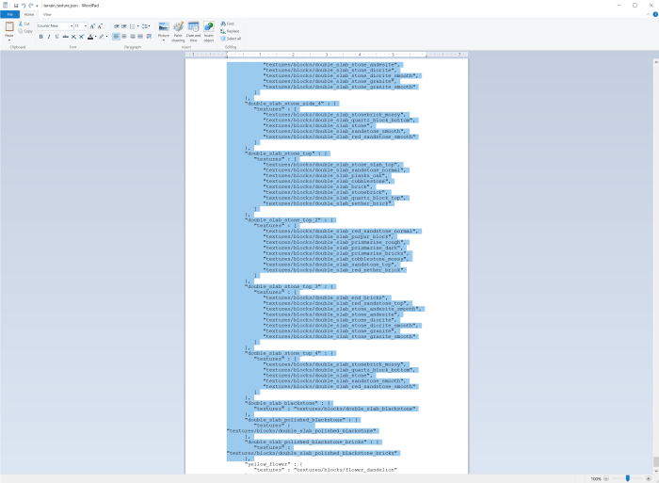659x483 pixels.
Task: Insert a Picture
Action: click(164, 27)
